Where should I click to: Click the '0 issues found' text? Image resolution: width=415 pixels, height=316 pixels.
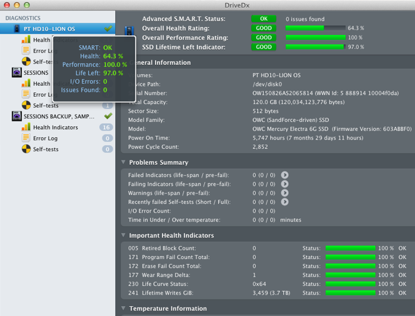(305, 19)
